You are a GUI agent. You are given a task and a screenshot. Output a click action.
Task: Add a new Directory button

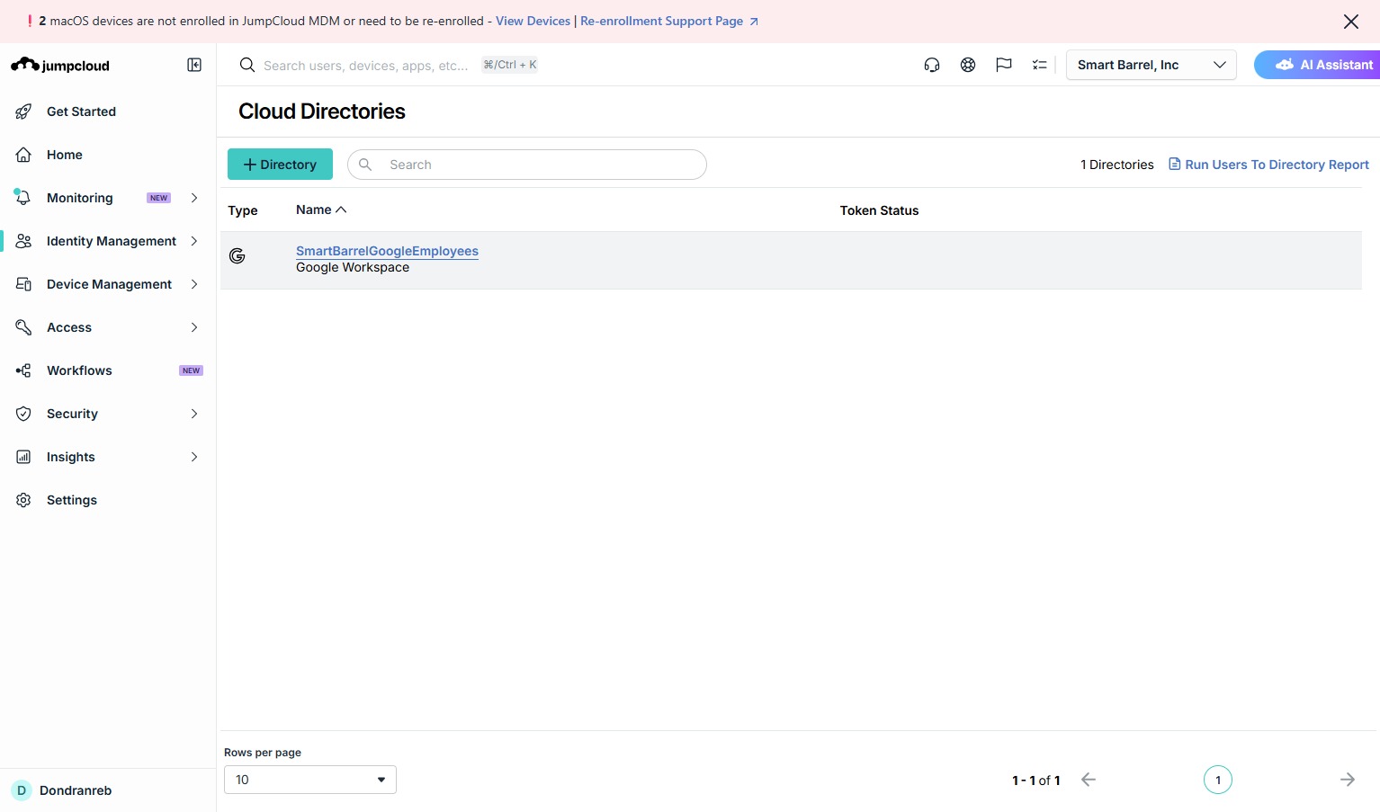(280, 165)
